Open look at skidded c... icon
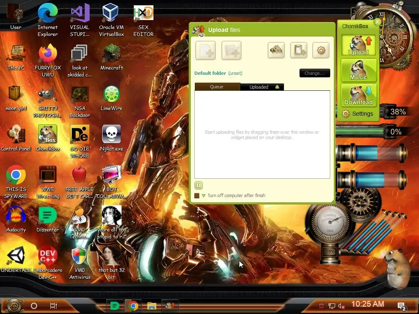Screen dimensions: 419x314 pyautogui.click(x=79, y=61)
